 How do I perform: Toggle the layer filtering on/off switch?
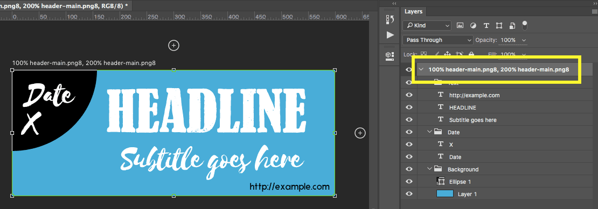[x=525, y=25]
